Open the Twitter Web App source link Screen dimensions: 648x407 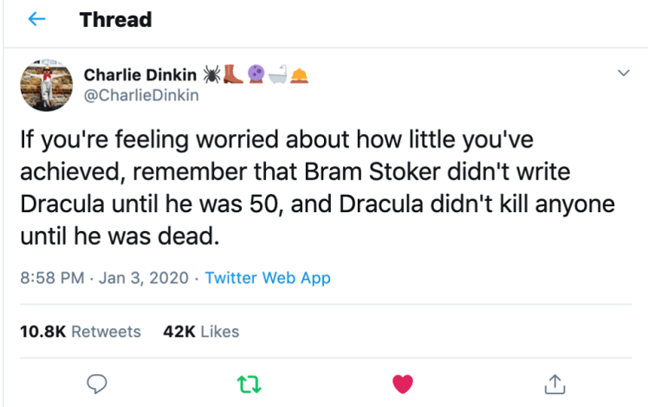point(268,278)
